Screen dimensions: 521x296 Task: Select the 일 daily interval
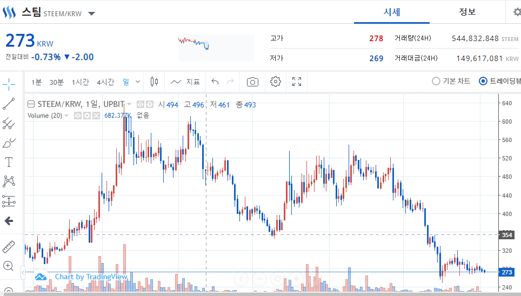[x=126, y=82]
